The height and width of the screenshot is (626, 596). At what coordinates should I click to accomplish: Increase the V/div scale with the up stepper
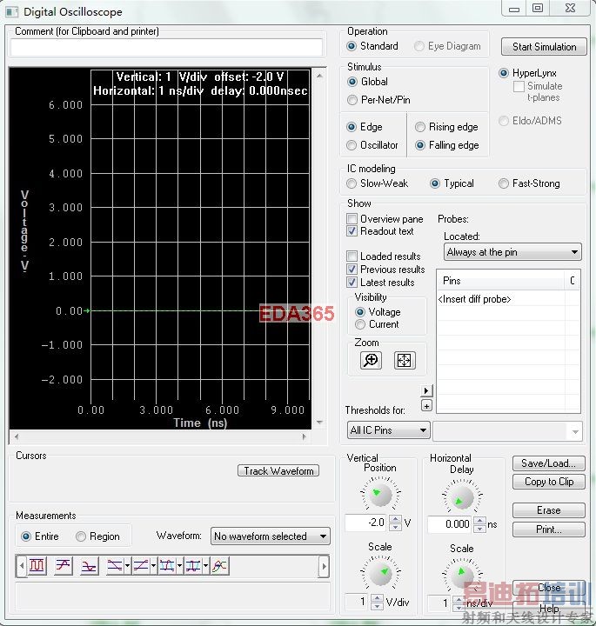[377, 597]
